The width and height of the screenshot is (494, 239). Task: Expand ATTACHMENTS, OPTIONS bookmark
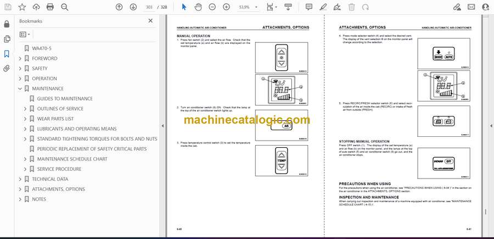click(x=20, y=189)
